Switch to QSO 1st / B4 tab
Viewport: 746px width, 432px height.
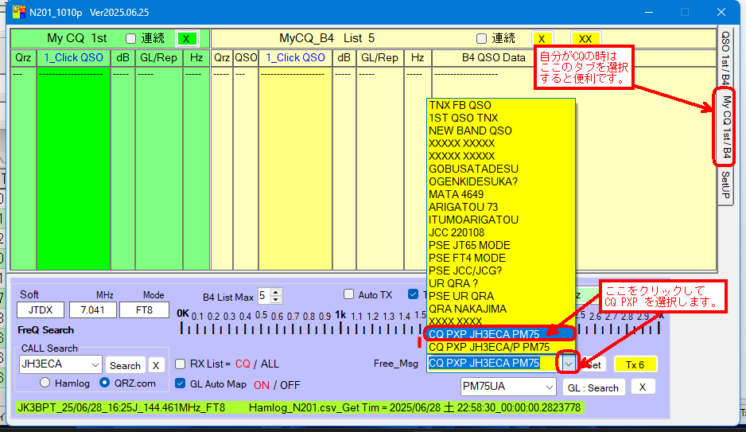tap(725, 57)
